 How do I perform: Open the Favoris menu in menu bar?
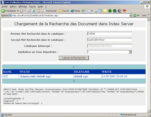coord(32,7)
